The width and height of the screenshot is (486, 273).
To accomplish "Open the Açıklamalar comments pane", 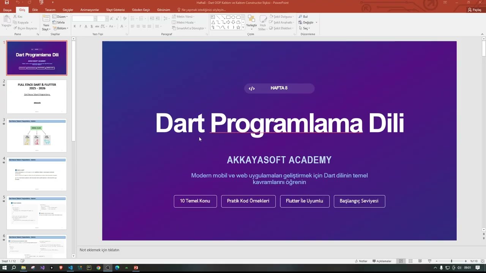I will [x=382, y=261].
